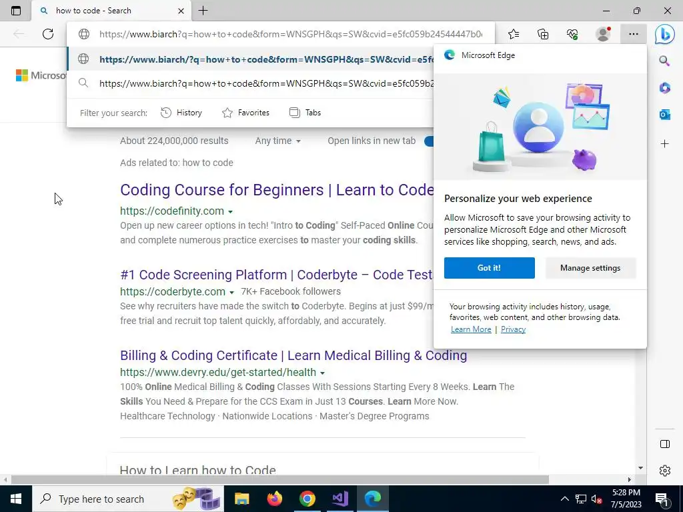Filter search by History
683x512 pixels.
point(181,113)
